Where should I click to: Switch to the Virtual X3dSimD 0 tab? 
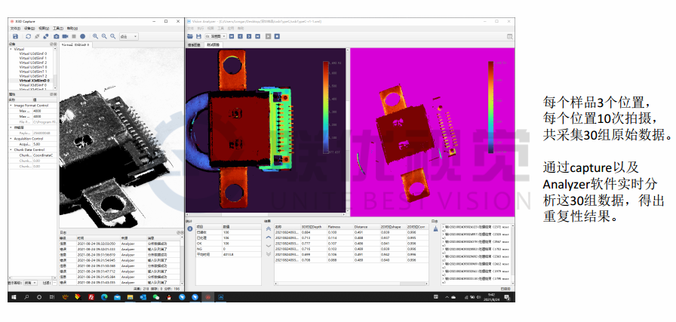click(75, 44)
